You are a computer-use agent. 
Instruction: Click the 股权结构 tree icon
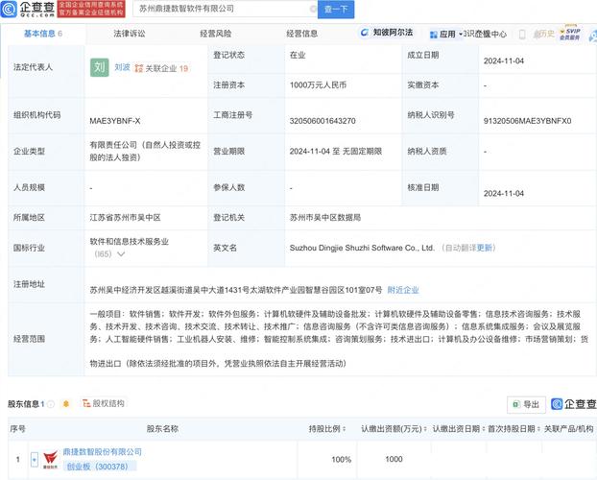point(86,403)
